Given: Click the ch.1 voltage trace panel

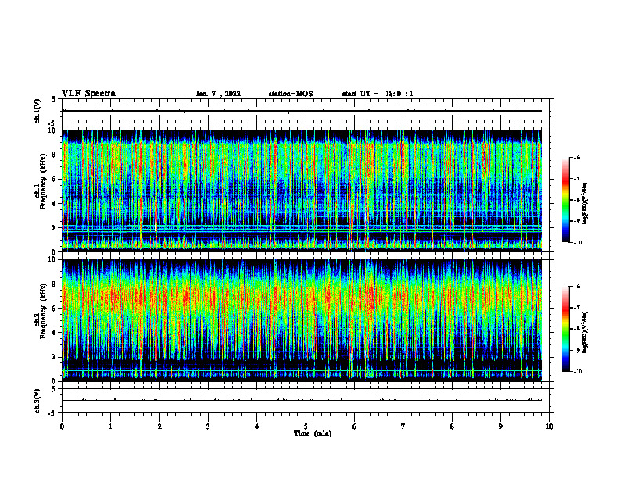Looking at the screenshot, I should pos(306,111).
